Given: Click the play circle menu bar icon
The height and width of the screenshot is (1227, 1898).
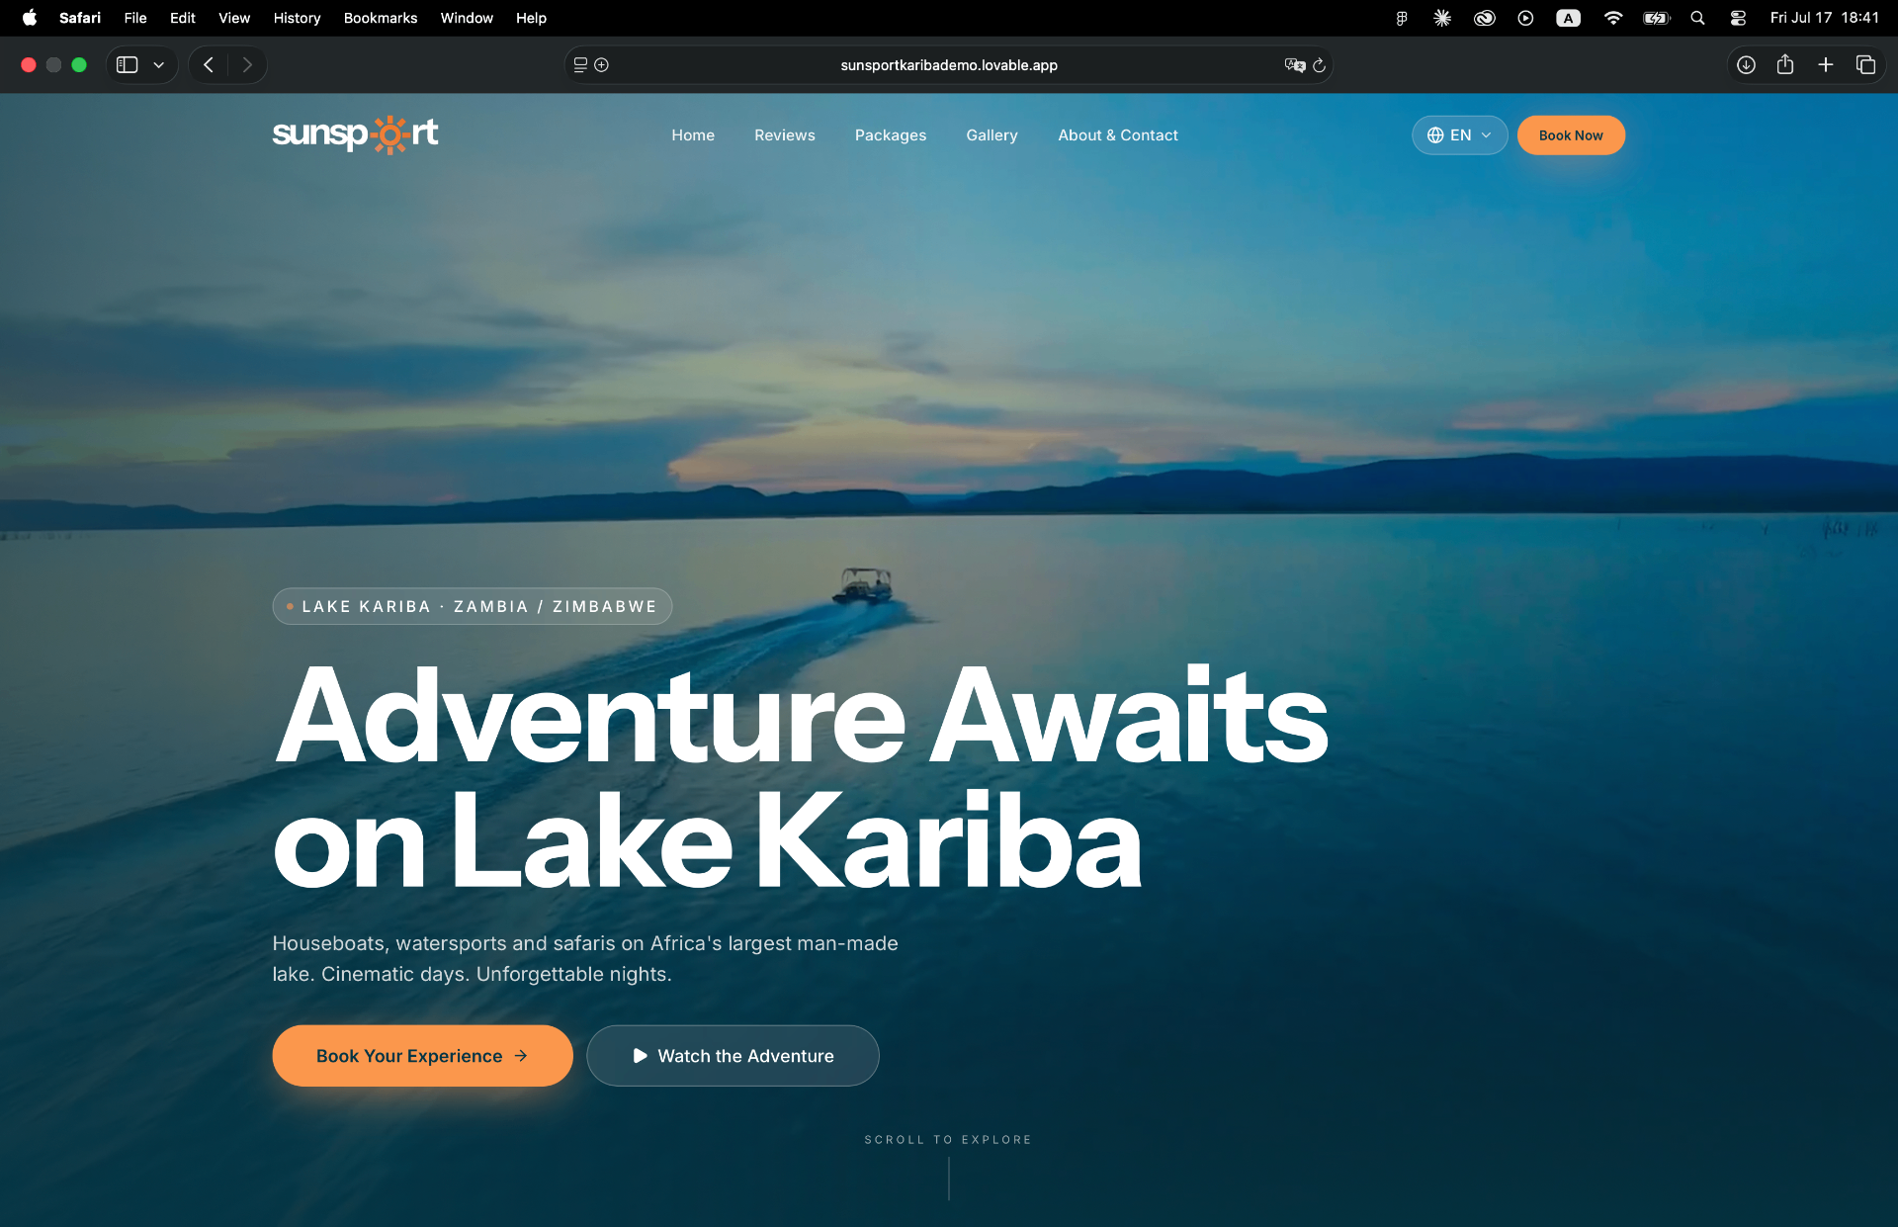Looking at the screenshot, I should 1525,18.
